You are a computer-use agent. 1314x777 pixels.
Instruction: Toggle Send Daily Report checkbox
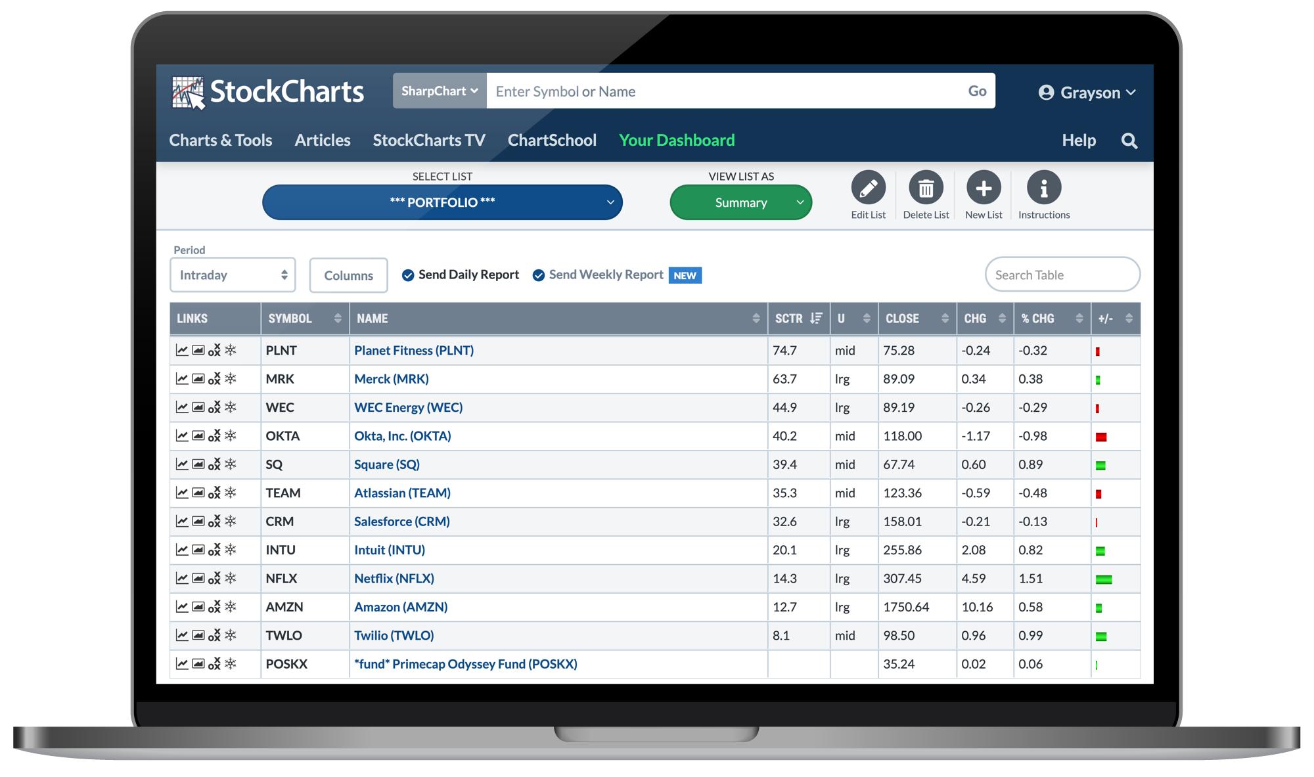point(408,275)
